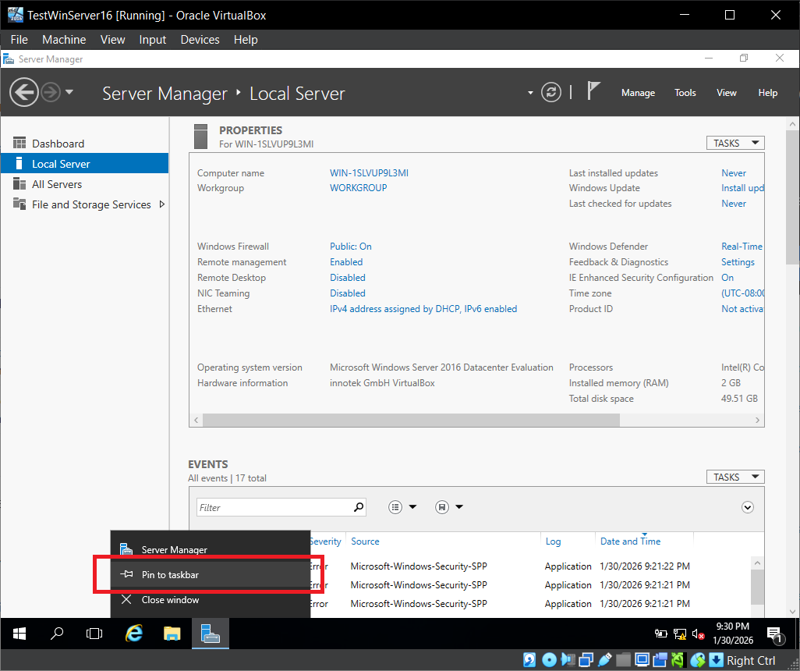Viewport: 800px width, 671px height.
Task: Open the VirtualBox Devices menu
Action: [200, 39]
